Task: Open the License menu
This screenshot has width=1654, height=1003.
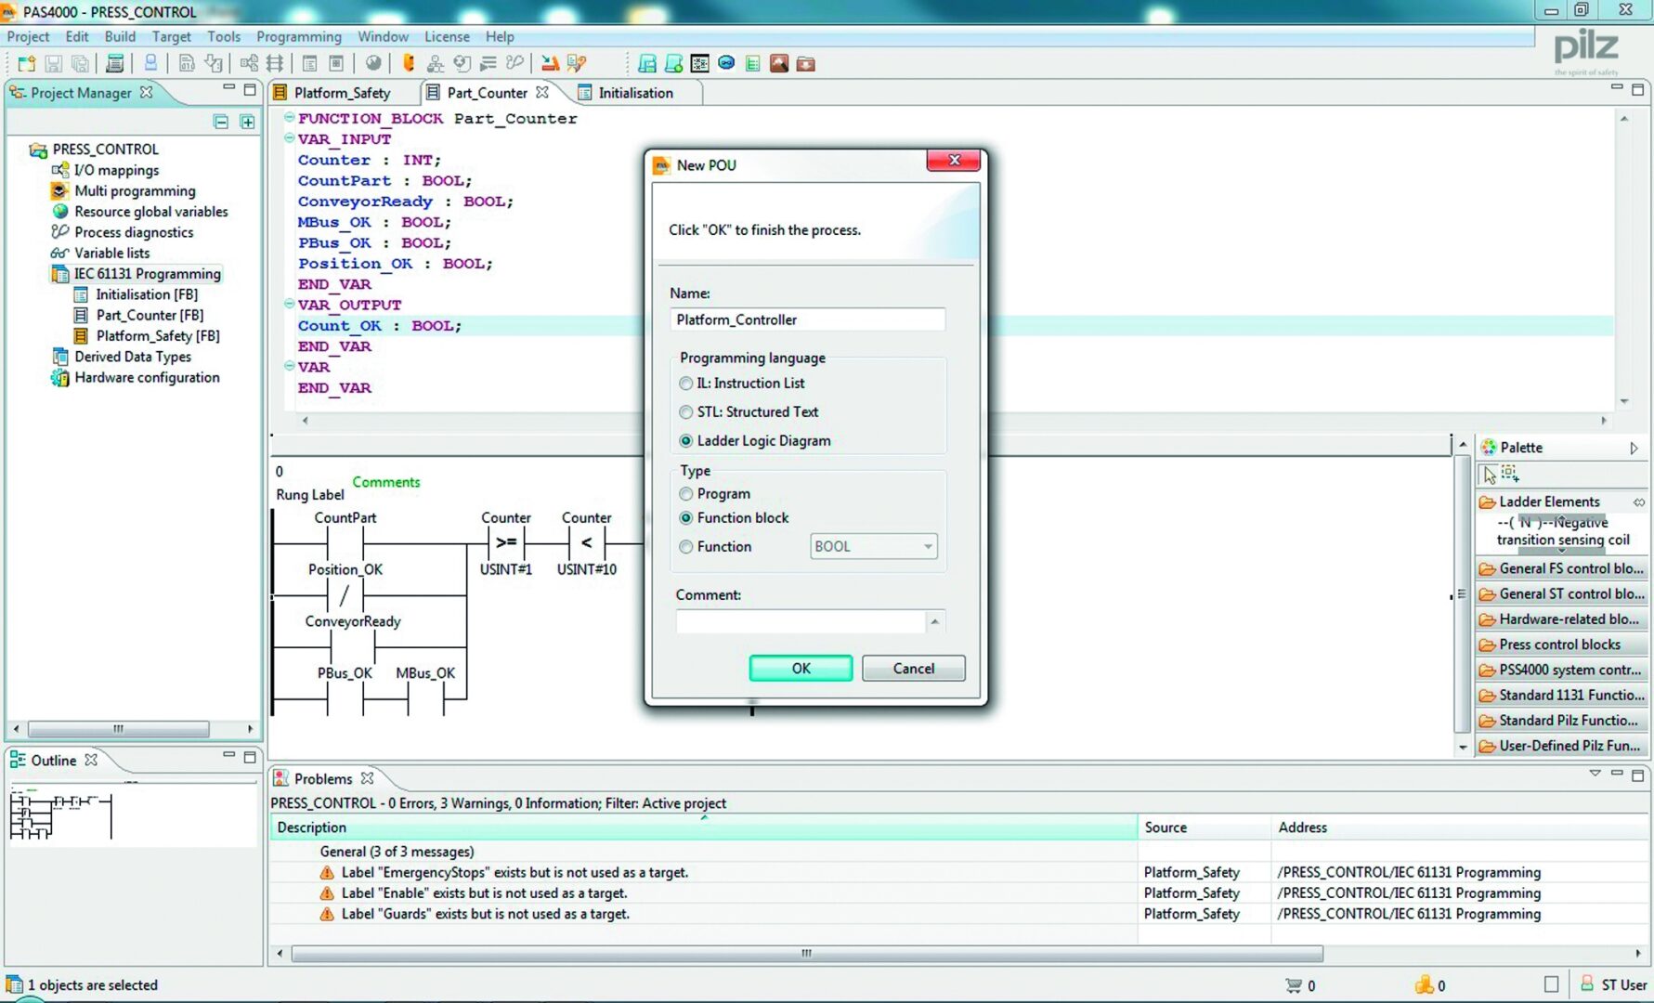Action: click(447, 36)
